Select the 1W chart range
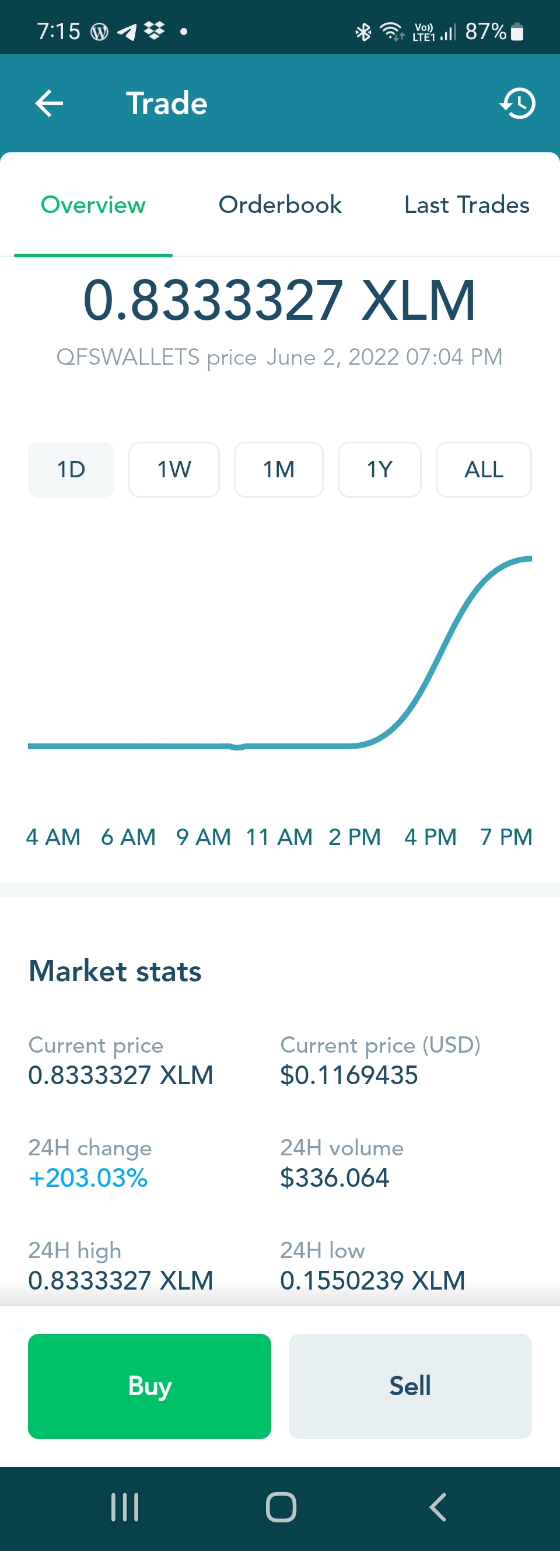560x1551 pixels. coord(174,470)
